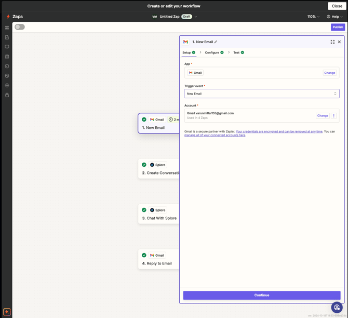Click the Zaps lightning bolt logo
This screenshot has height=318, width=348.
coord(8,17)
